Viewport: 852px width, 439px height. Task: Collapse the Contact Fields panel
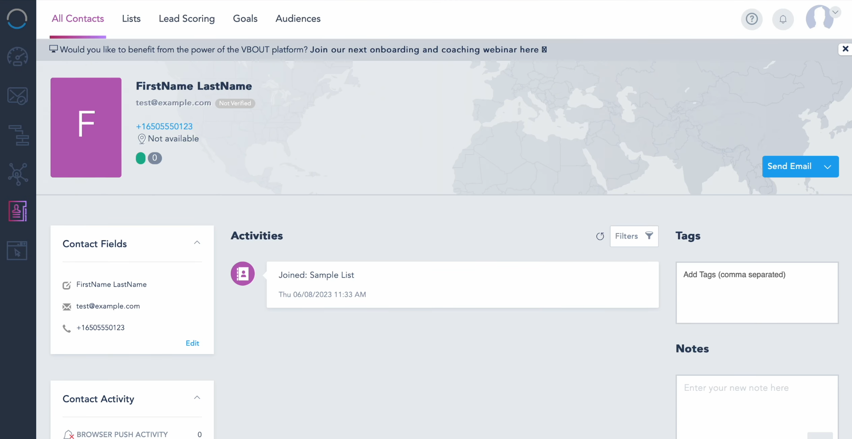coord(197,242)
